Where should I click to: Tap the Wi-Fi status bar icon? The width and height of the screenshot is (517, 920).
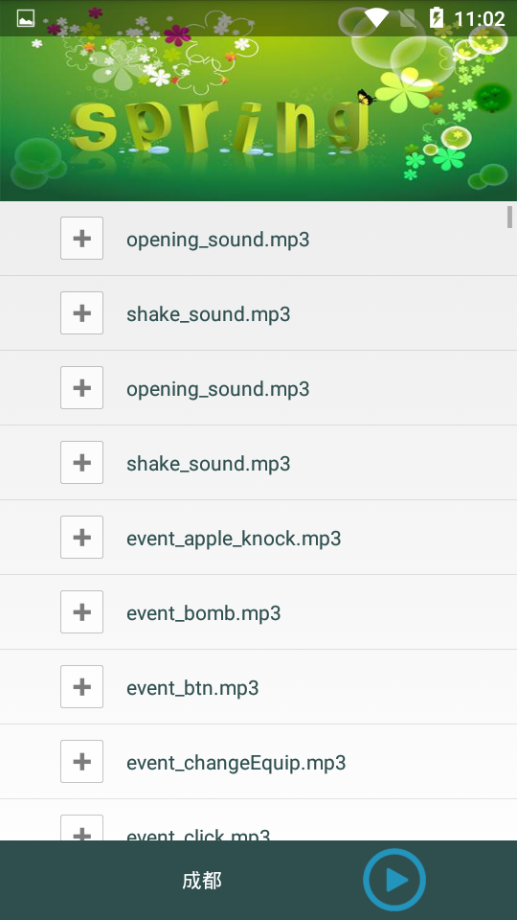(x=375, y=18)
